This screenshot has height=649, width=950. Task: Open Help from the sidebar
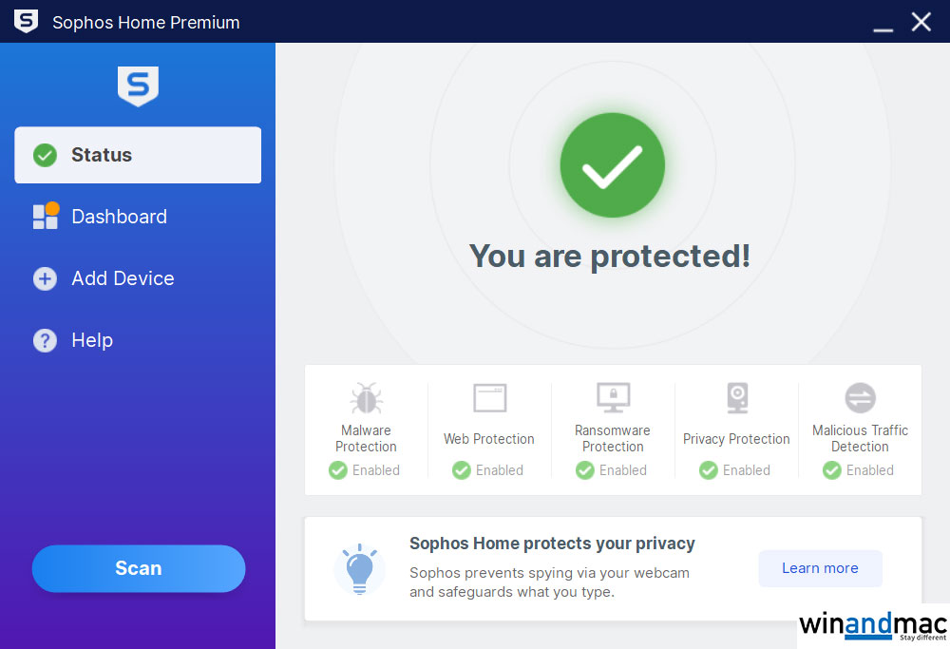[x=91, y=340]
